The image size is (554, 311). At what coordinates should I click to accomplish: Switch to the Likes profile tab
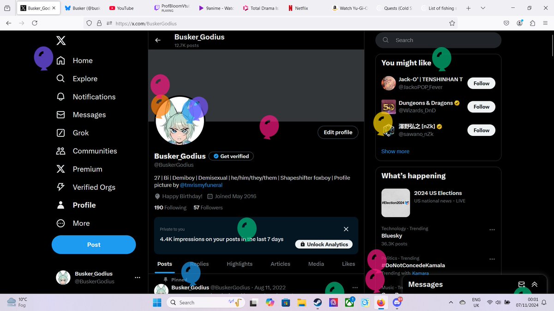point(349,264)
